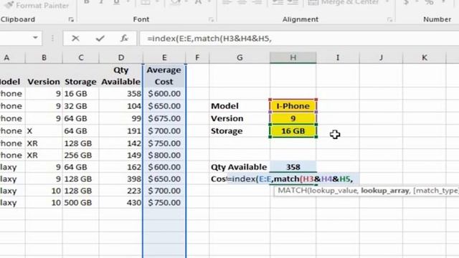Click the Storage column header cell
This screenshot has height=258, width=459.
coord(80,82)
